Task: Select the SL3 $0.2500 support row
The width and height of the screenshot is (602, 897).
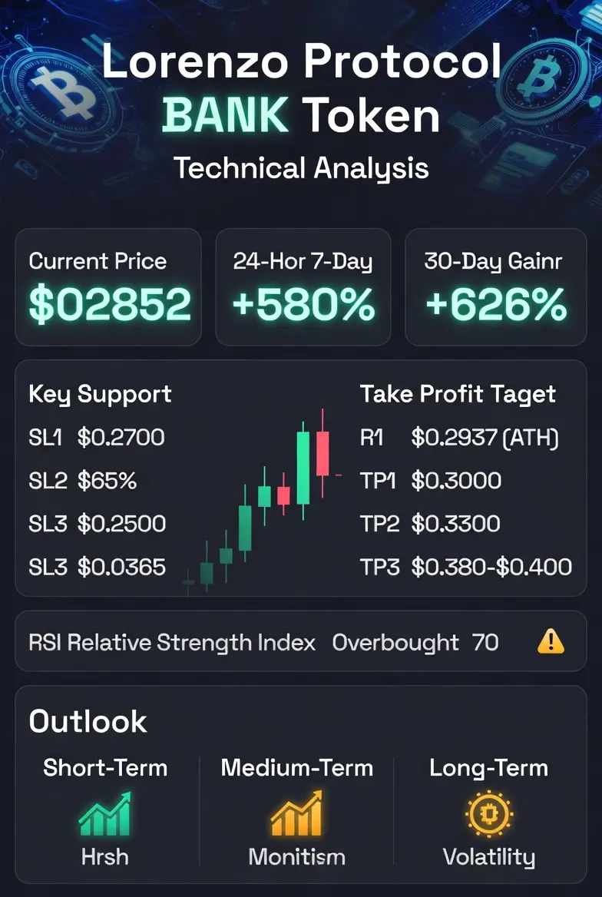Action: [x=98, y=524]
